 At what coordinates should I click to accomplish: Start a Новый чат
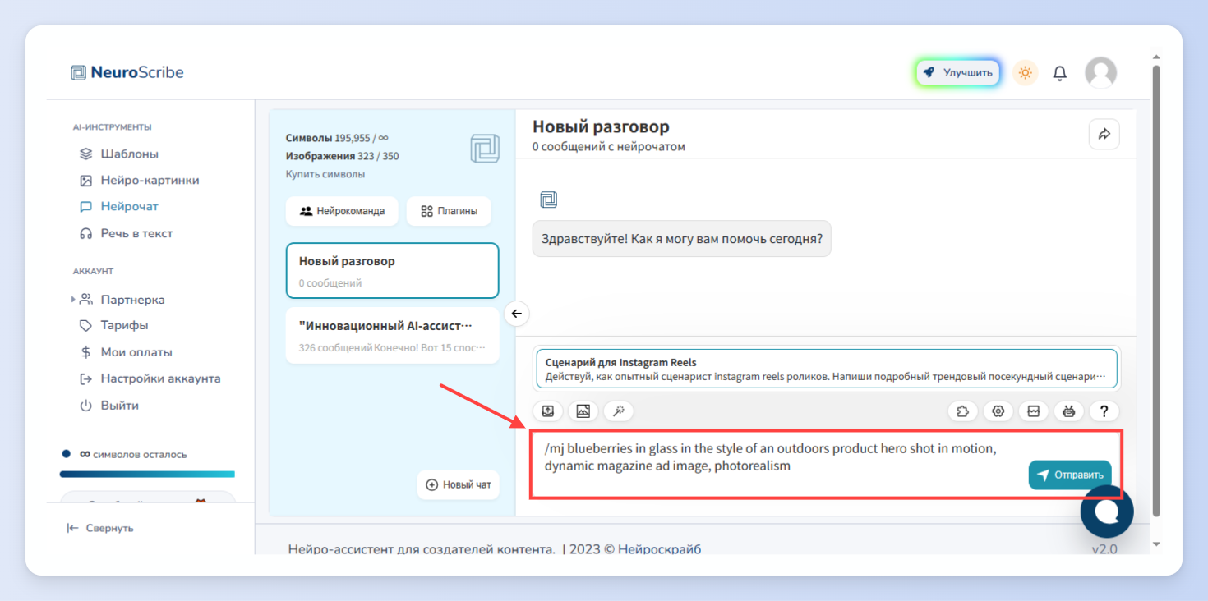(459, 484)
